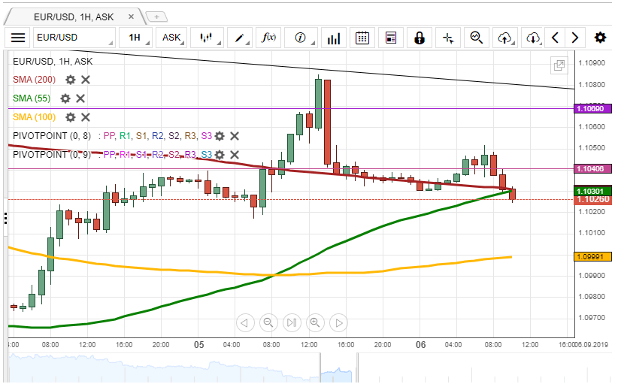Toggle the crosshair cursor tool

click(447, 38)
